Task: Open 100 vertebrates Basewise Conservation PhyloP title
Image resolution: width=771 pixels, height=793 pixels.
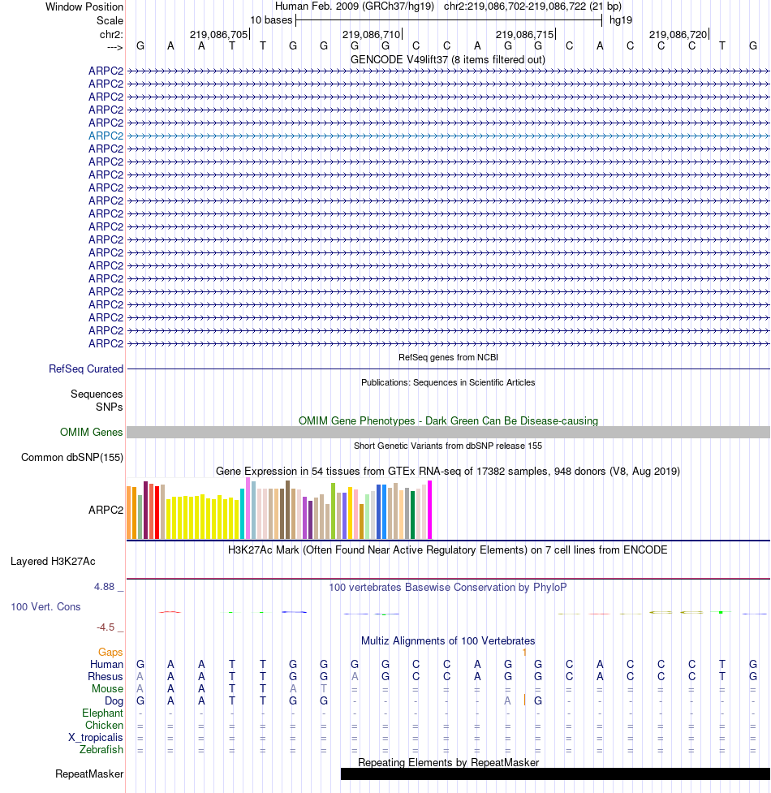Action: point(448,587)
